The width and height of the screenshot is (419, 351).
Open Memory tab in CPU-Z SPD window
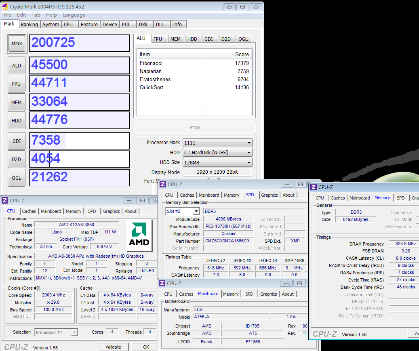pos(232,195)
